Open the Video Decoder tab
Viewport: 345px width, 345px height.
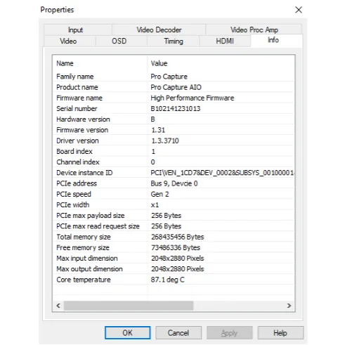[x=159, y=30]
